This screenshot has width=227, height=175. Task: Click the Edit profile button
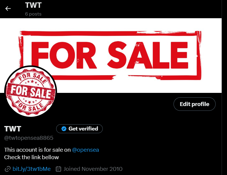194,104
